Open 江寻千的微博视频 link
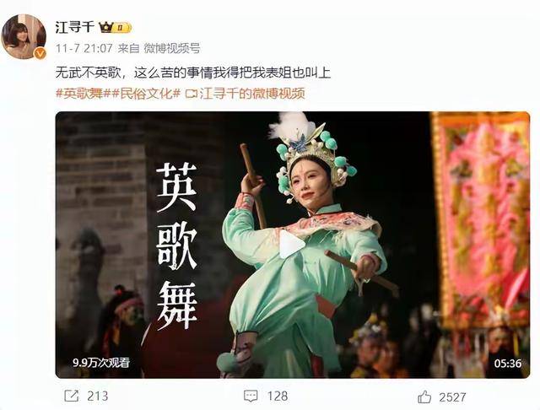Image resolution: width=540 pixels, height=410 pixels. 251,94
